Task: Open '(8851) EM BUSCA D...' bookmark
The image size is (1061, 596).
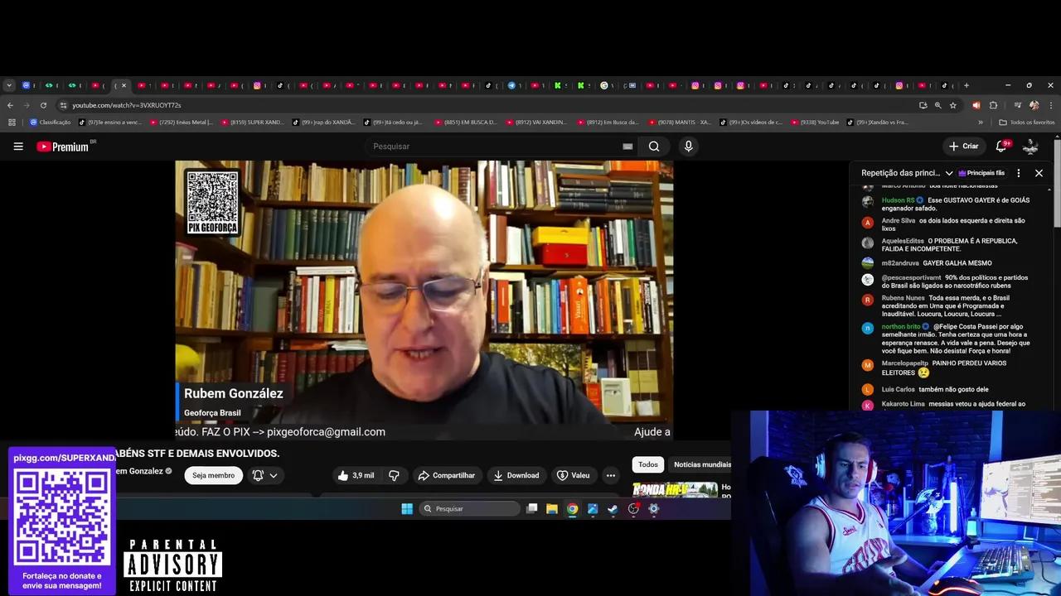Action: (465, 123)
